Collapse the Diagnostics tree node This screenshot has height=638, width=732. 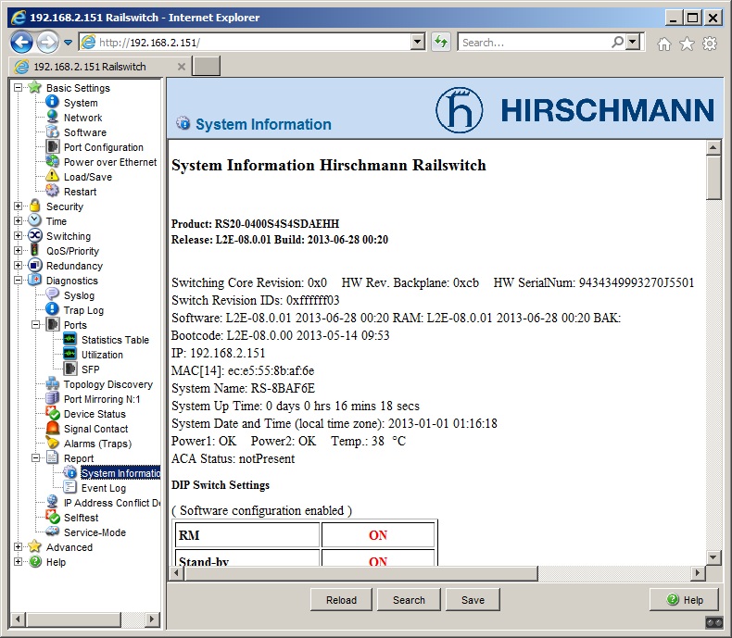point(19,281)
